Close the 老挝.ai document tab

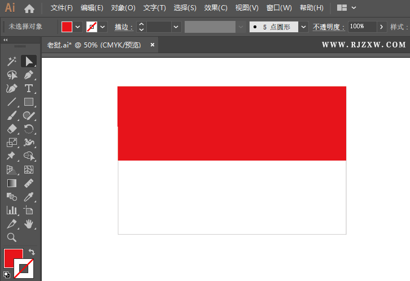point(152,45)
